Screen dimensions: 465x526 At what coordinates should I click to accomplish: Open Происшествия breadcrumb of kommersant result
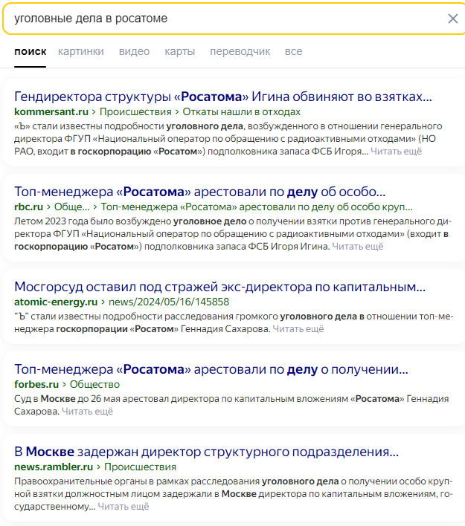point(135,111)
